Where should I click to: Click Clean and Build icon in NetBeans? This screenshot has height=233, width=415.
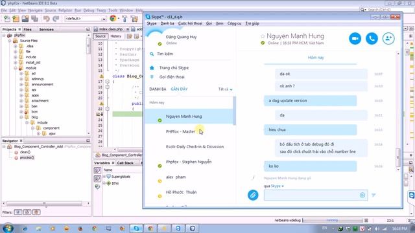(x=134, y=19)
